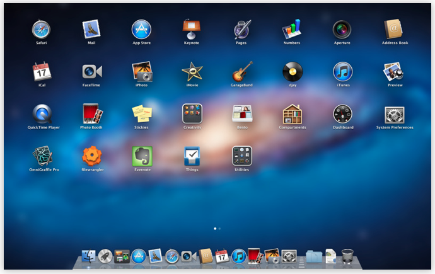The height and width of the screenshot is (274, 435).
Task: Launch GarageBand guitar icon
Action: [x=242, y=71]
